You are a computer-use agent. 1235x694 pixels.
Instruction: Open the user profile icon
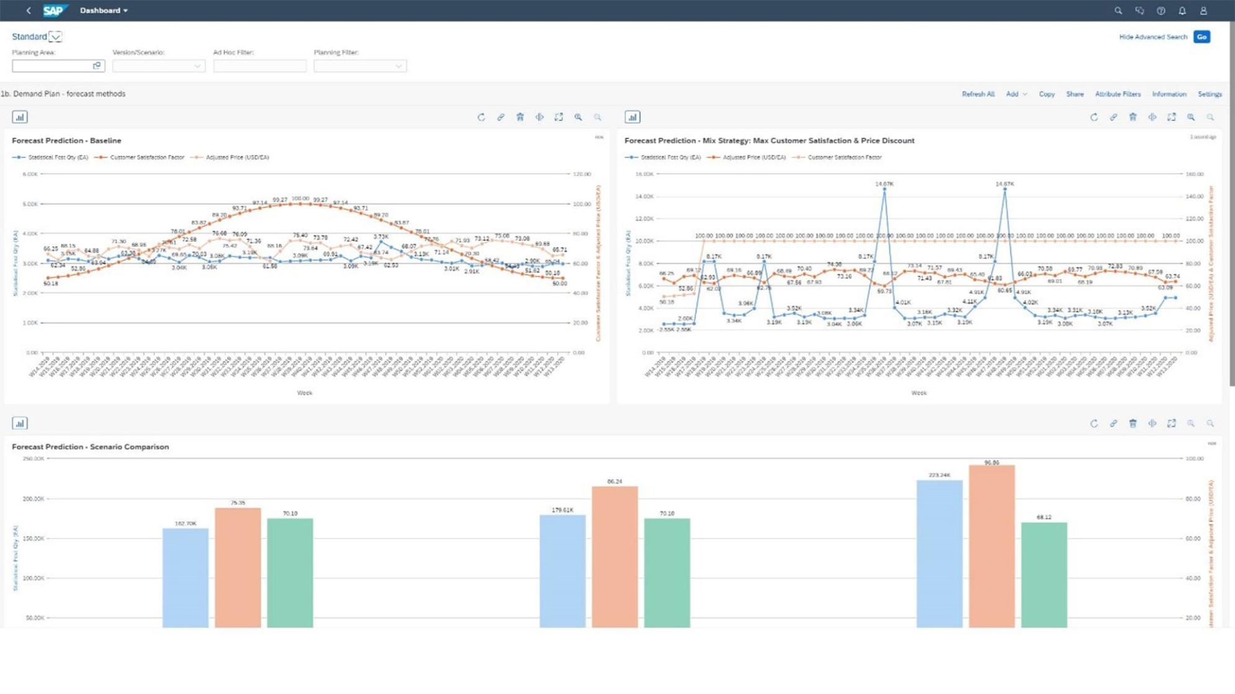point(1203,11)
